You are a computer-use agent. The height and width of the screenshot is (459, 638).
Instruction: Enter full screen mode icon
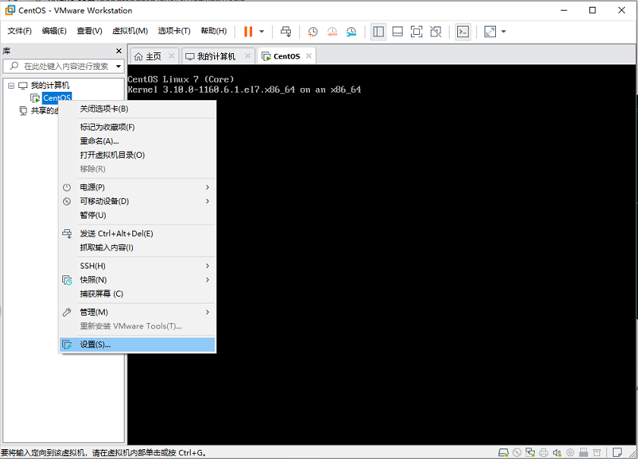(416, 32)
